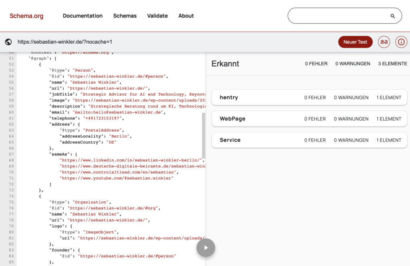The width and height of the screenshot is (410, 266).
Task: Click the info circle icon
Action: click(401, 42)
